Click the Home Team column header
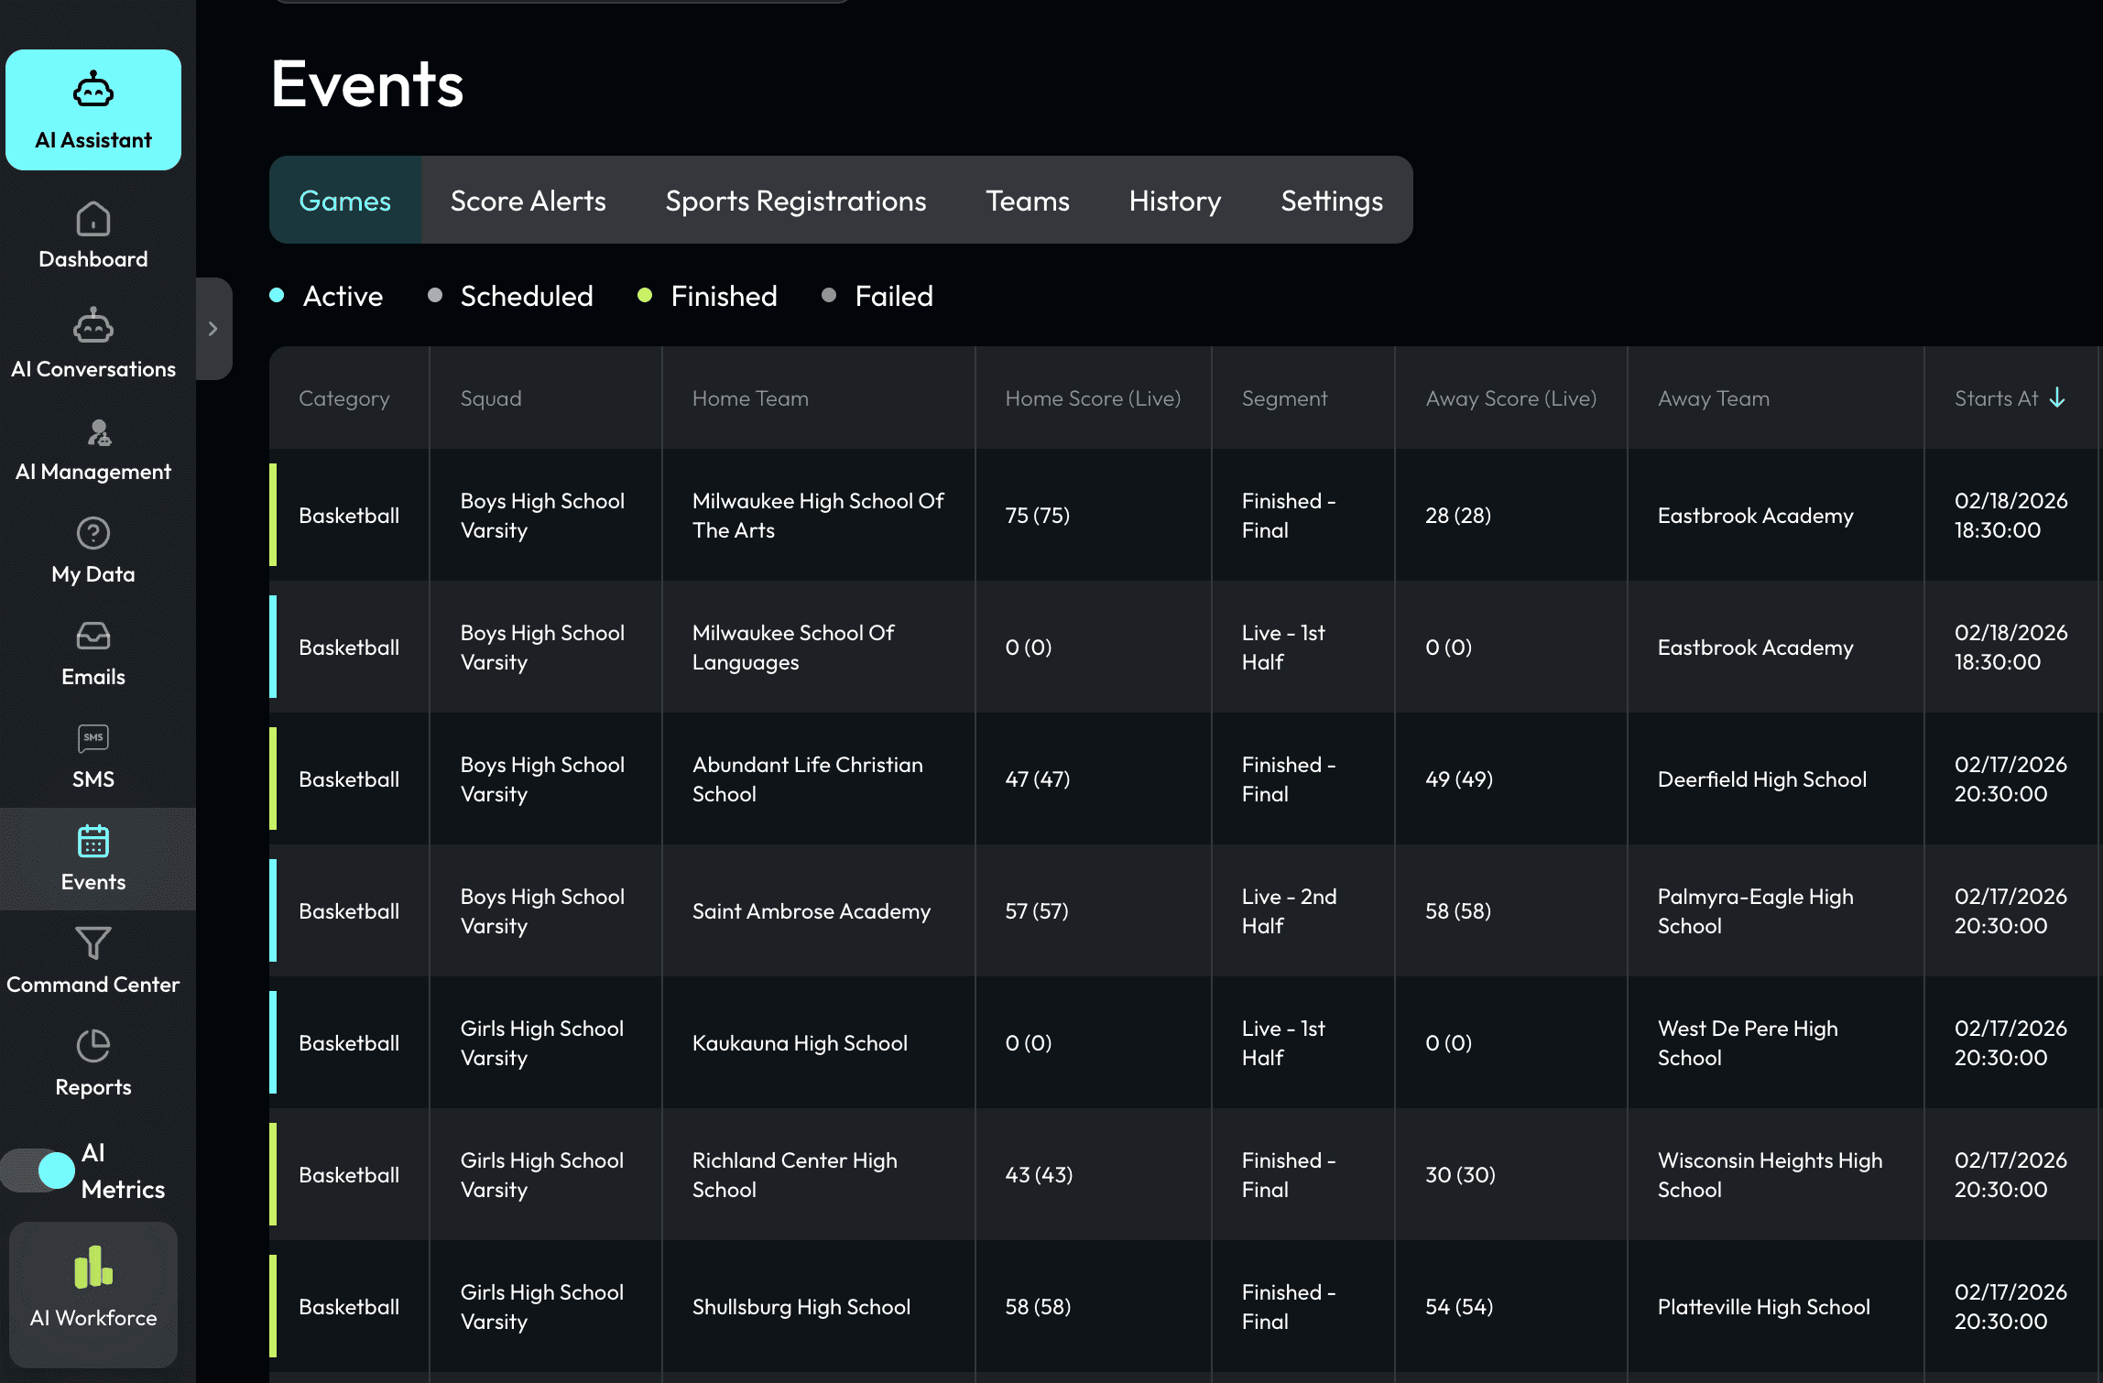 (749, 398)
